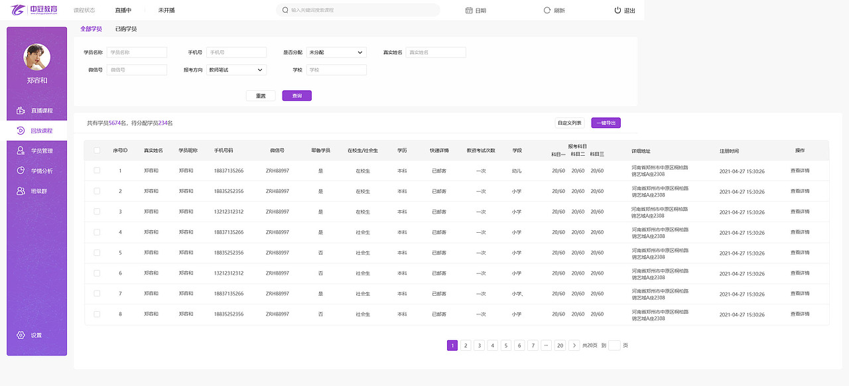Go to page 20
The image size is (849, 386).
click(560, 346)
